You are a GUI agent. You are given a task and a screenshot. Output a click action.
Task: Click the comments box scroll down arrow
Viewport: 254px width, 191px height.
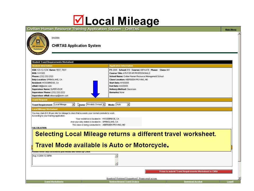point(116,164)
